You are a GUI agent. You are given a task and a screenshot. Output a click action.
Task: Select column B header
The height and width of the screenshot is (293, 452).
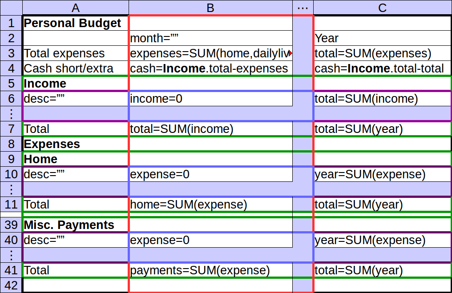click(x=210, y=8)
